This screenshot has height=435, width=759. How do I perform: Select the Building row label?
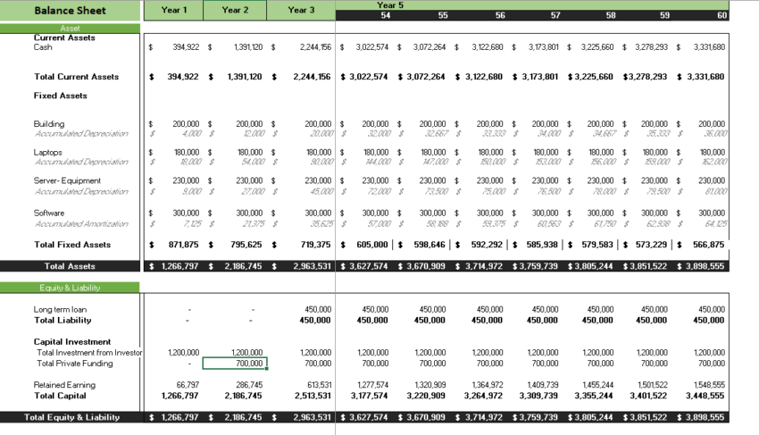pyautogui.click(x=49, y=124)
